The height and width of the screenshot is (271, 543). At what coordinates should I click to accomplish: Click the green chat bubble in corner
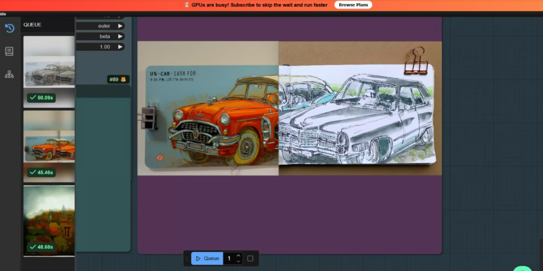click(x=523, y=268)
